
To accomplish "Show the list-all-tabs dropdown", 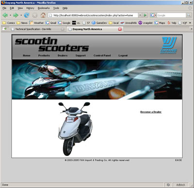I will 192,29.
